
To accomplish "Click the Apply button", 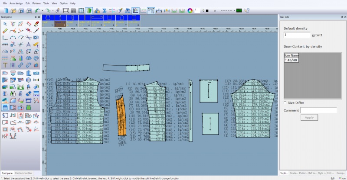I will click(309, 117).
